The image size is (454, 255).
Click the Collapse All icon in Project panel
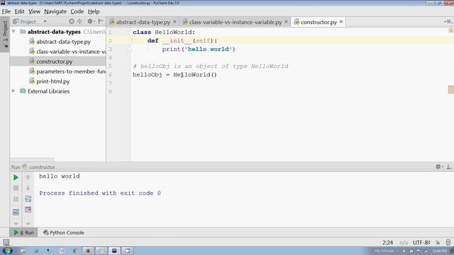(x=79, y=21)
